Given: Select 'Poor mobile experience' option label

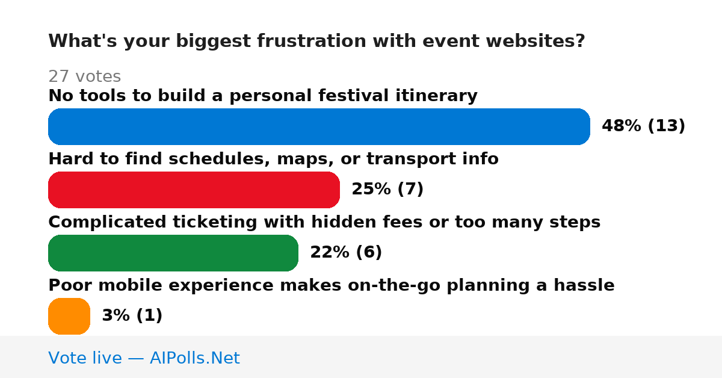Looking at the screenshot, I should (x=332, y=285).
